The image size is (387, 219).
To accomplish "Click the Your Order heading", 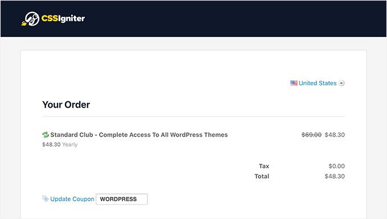I will click(66, 105).
